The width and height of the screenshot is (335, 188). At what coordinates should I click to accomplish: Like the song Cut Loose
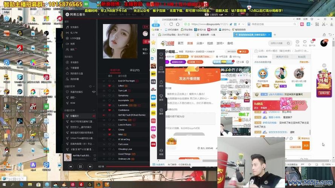pos(110,144)
